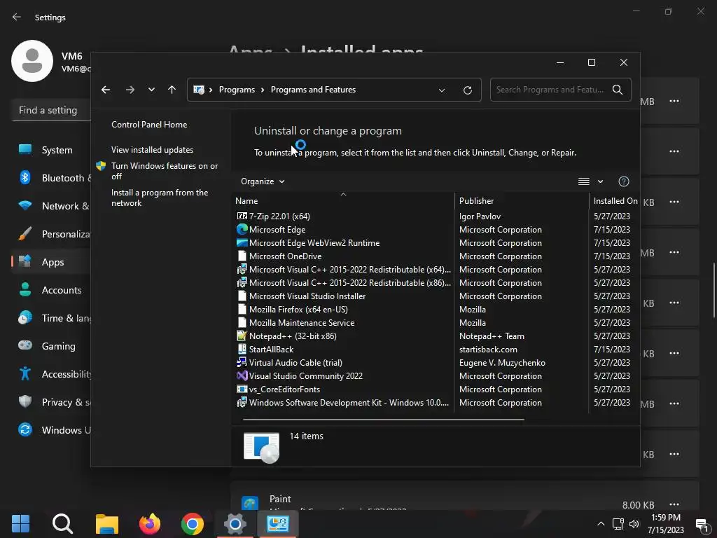Screen dimensions: 717x538
Task: Select Microsoft Edge program icon
Action: point(242,229)
